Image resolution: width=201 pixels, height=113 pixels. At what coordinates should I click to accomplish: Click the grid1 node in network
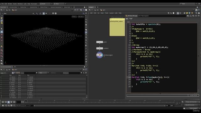click(100, 42)
